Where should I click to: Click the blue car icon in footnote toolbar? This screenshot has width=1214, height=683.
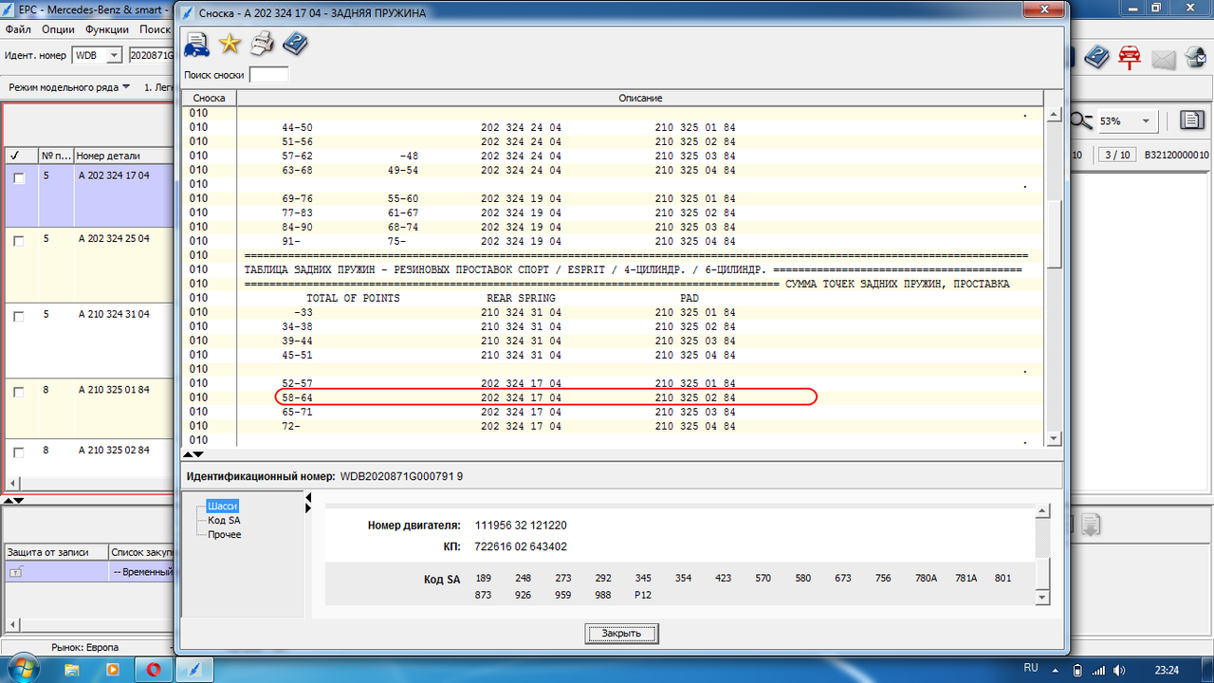pyautogui.click(x=196, y=44)
